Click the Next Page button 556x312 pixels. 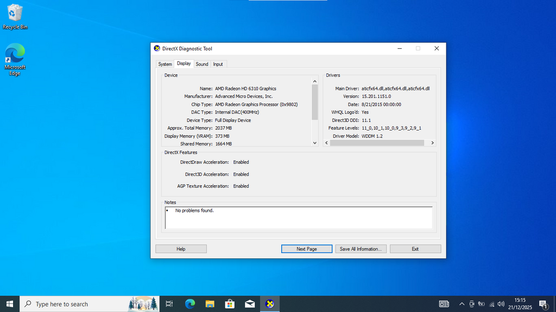pos(306,248)
